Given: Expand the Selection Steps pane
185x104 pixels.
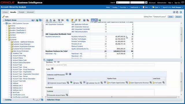Looking at the screenshot, I should pyautogui.click(x=46, y=100).
